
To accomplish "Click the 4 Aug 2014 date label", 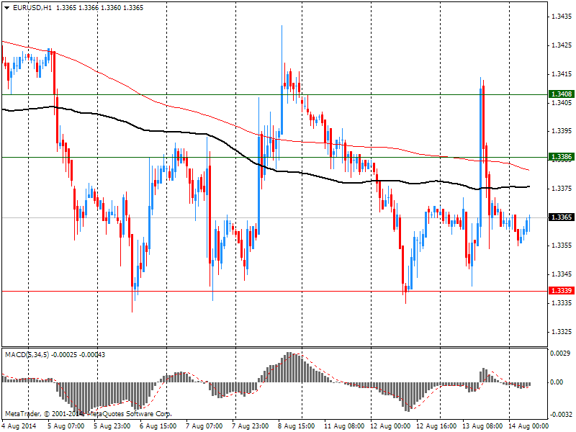I will point(19,426).
